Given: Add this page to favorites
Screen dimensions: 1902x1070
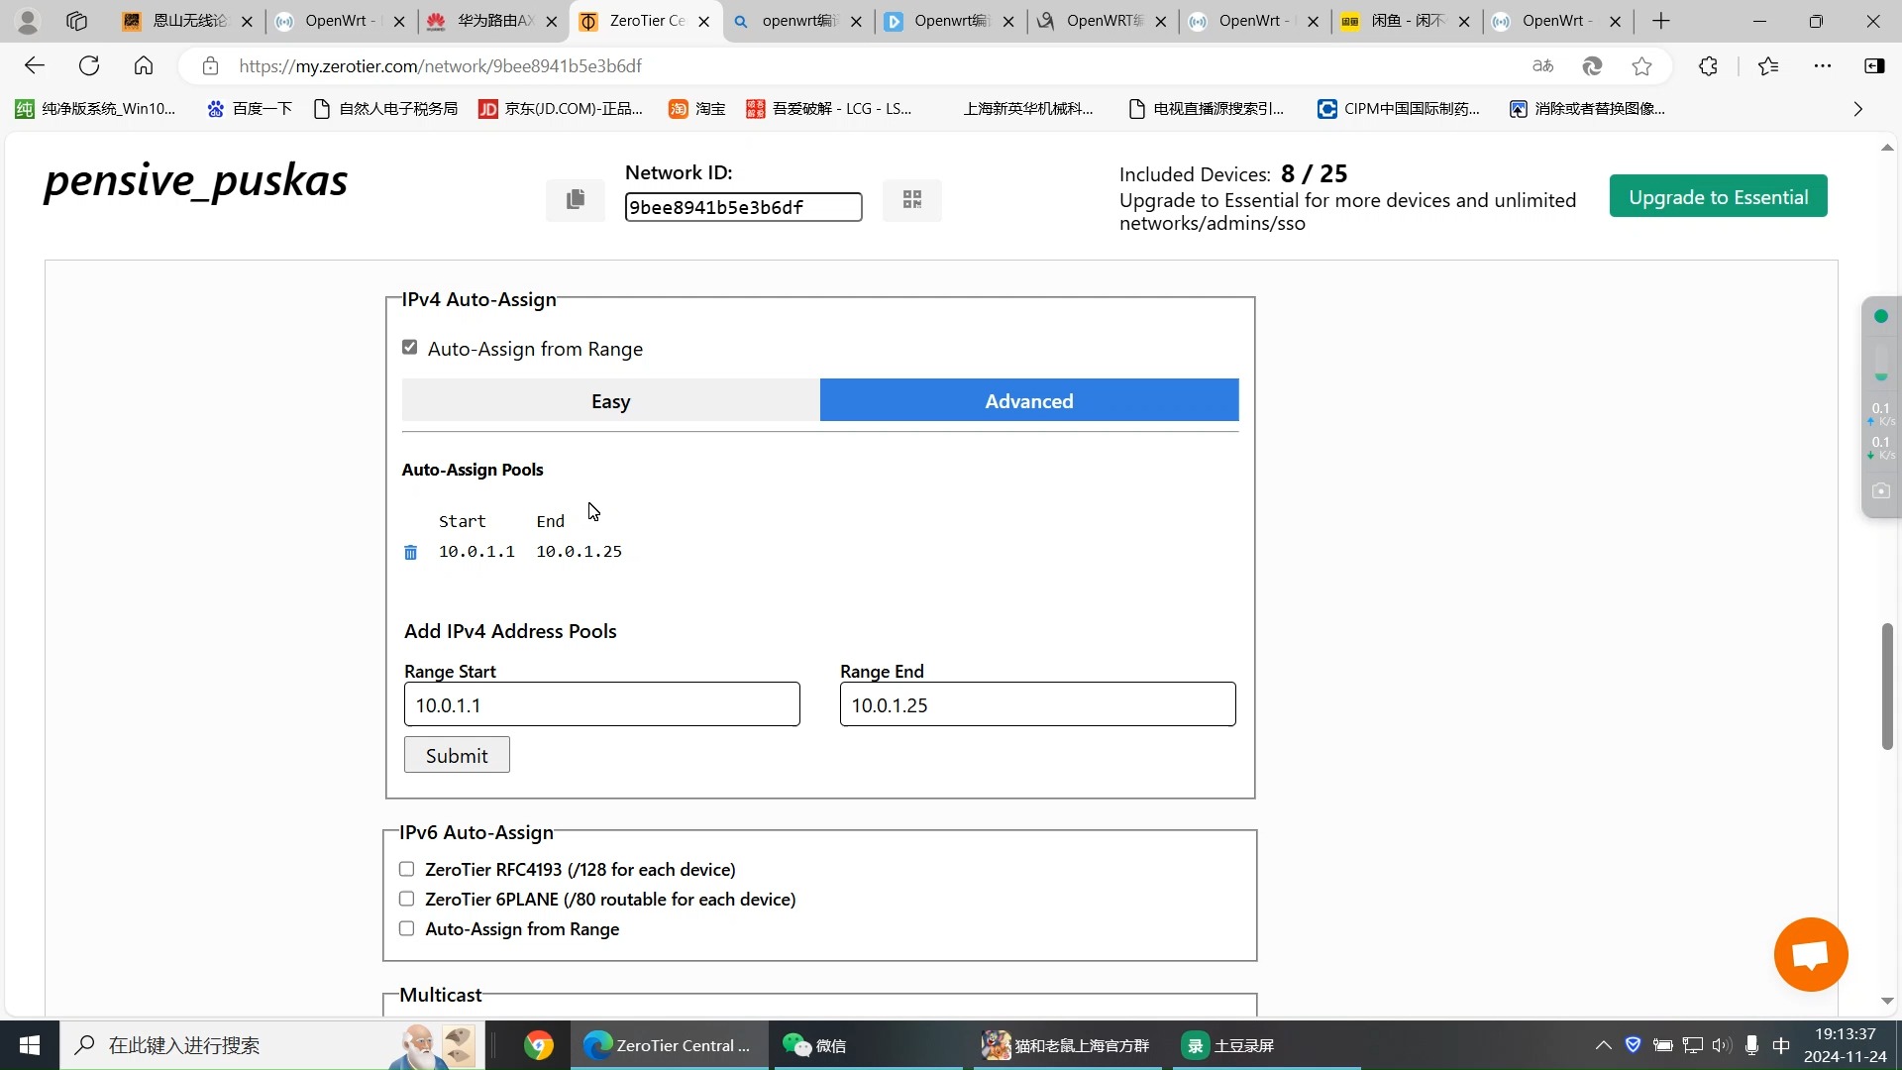Looking at the screenshot, I should click(1641, 65).
